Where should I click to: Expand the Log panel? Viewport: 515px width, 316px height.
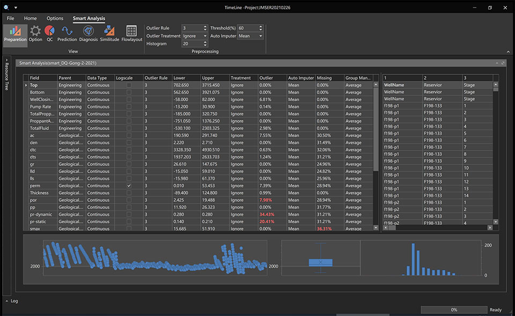[11, 301]
